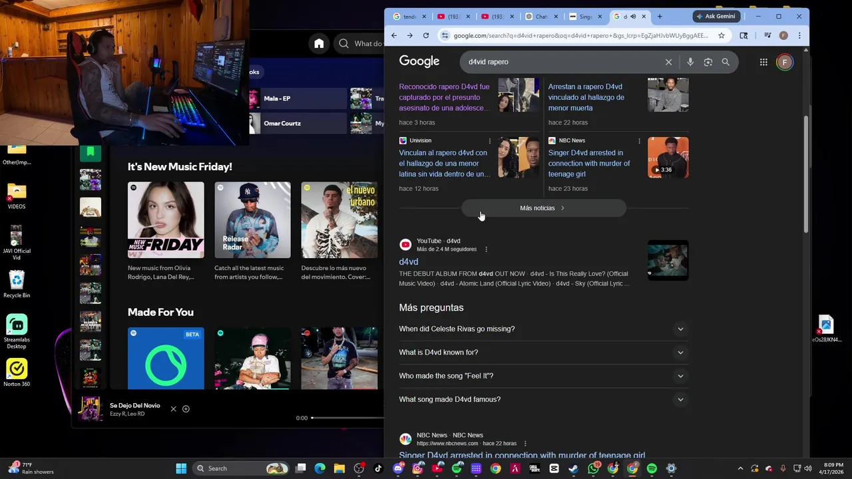
Task: Start voice search with the microphone icon
Action: click(690, 62)
